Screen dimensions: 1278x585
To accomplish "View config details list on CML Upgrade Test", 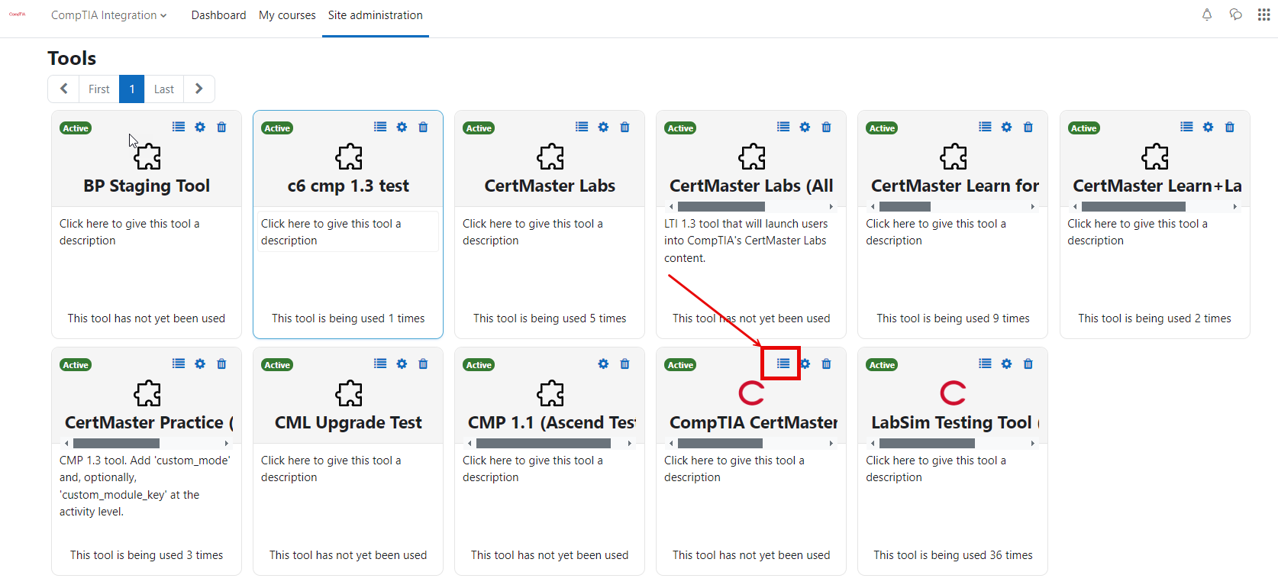I will 380,364.
